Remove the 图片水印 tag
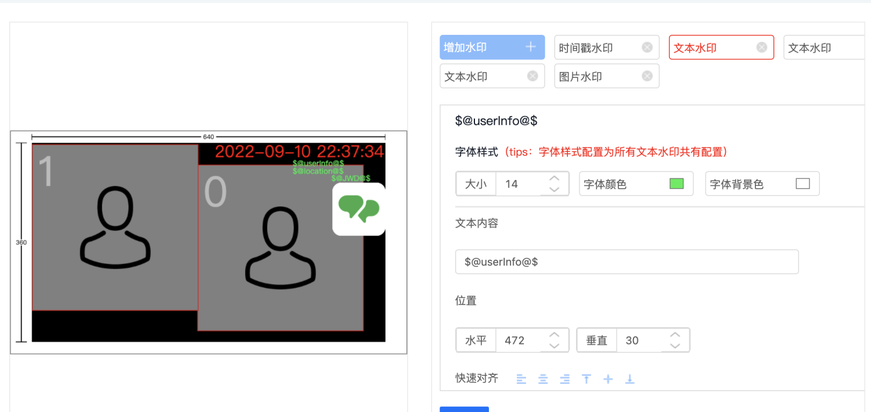Image resolution: width=871 pixels, height=412 pixels. [647, 76]
